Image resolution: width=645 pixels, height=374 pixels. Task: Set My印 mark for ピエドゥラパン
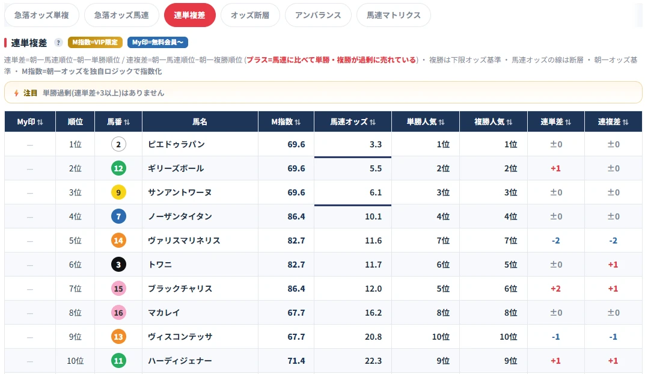coord(30,144)
